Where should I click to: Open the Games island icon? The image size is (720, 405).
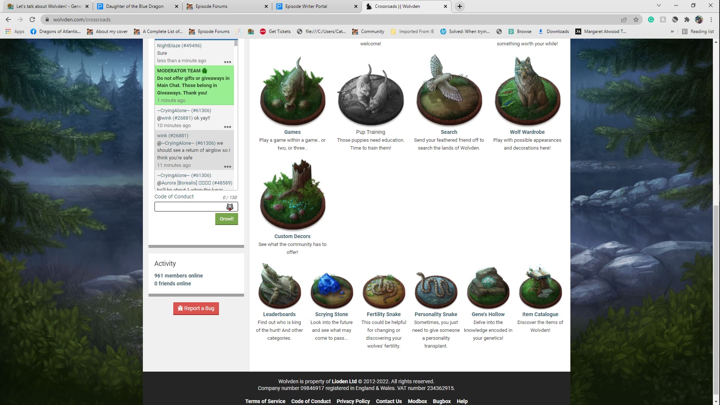(292, 91)
